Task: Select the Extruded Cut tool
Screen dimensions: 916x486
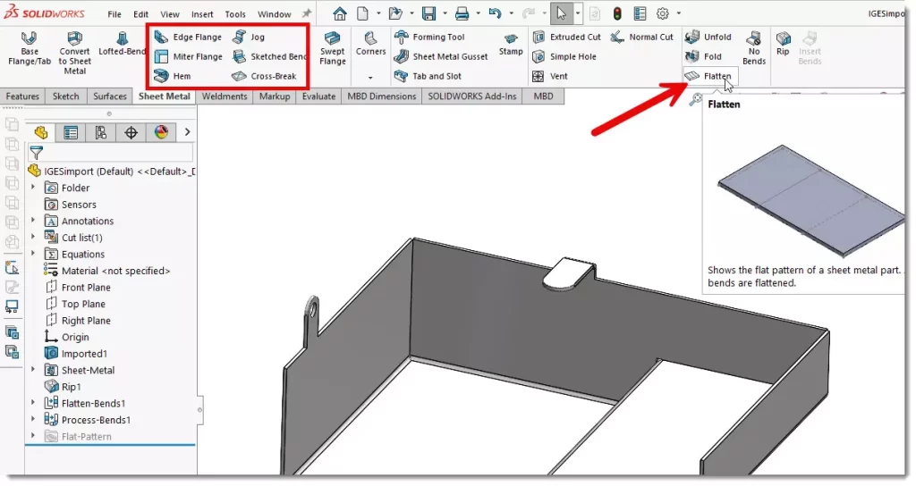Action: click(x=566, y=37)
